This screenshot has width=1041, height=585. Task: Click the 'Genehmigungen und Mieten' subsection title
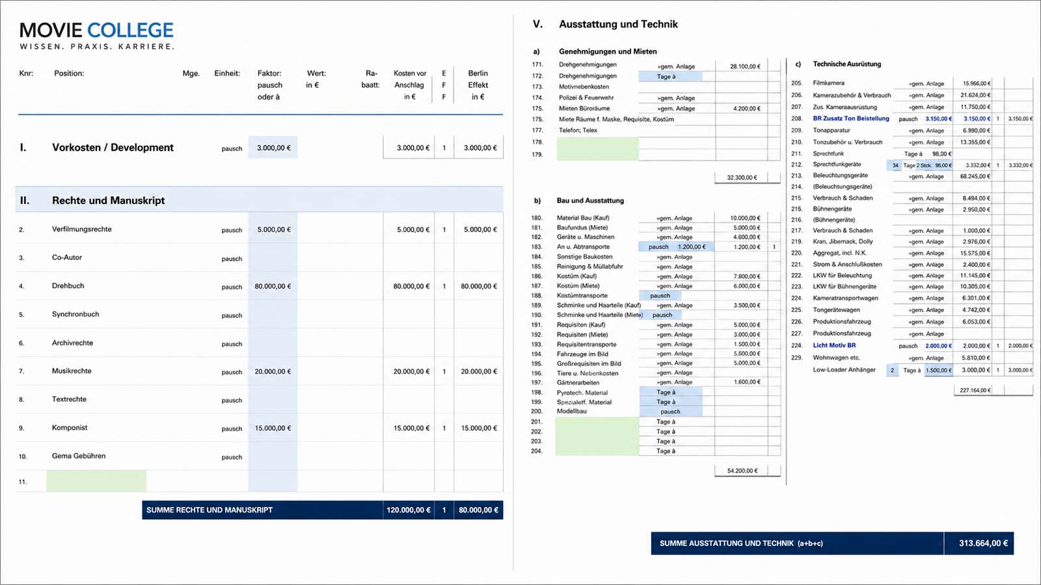tap(608, 51)
